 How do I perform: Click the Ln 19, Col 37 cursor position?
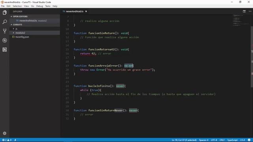coord(184,140)
